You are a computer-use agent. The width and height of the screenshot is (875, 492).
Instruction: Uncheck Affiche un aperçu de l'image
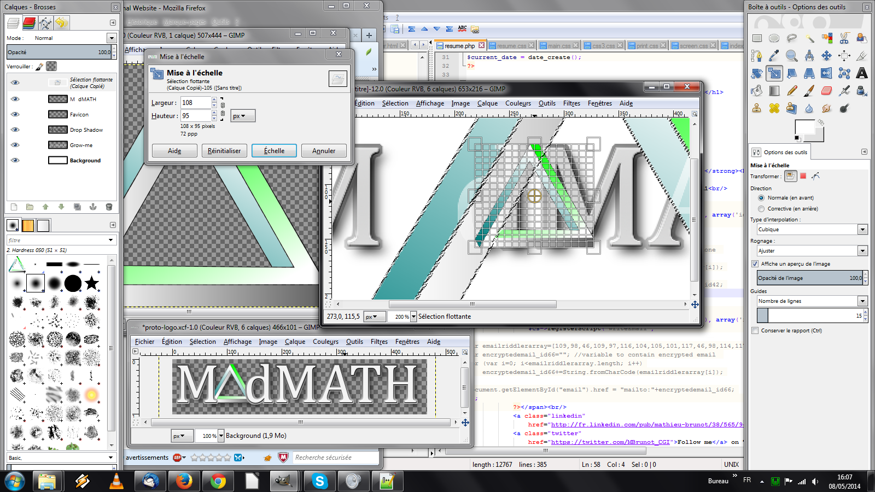tap(755, 263)
